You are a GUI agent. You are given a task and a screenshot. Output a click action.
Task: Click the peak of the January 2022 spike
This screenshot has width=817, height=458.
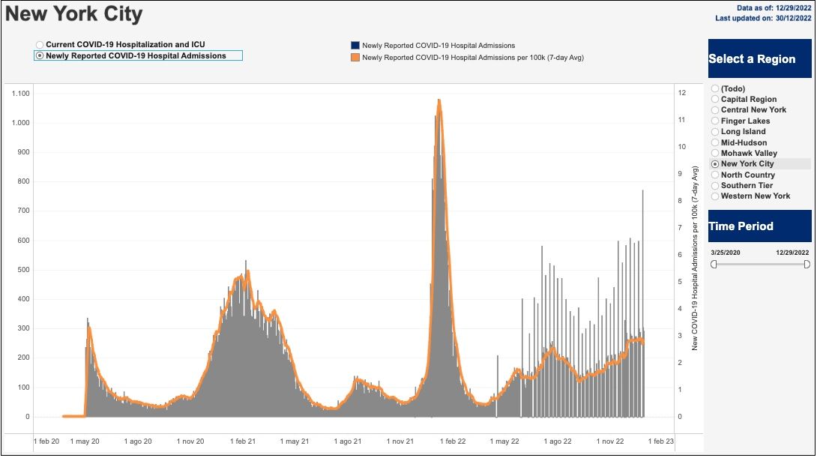pos(438,100)
